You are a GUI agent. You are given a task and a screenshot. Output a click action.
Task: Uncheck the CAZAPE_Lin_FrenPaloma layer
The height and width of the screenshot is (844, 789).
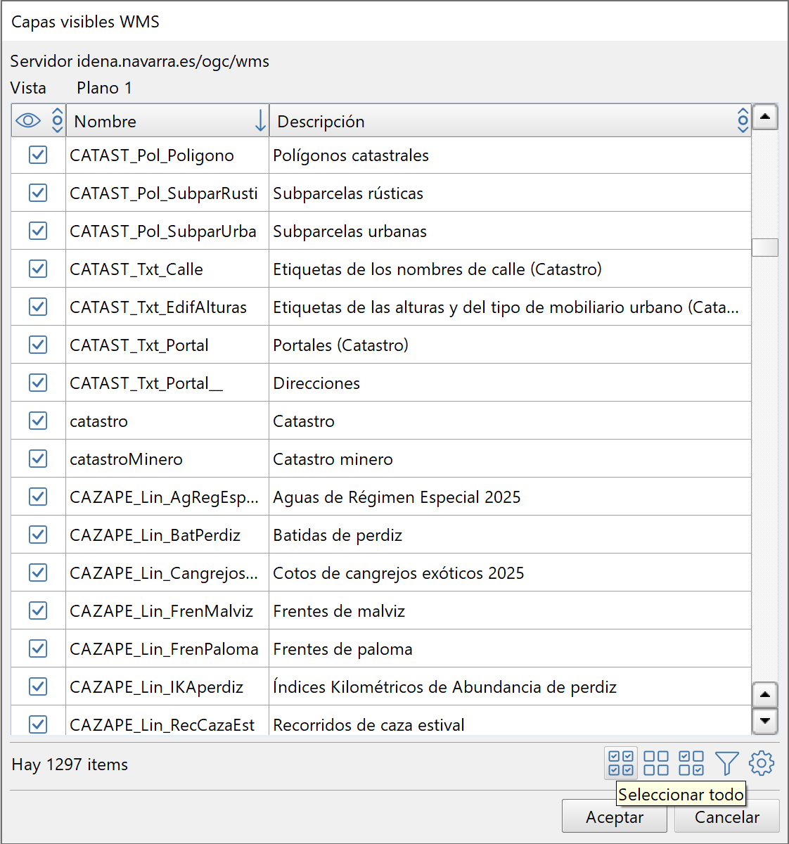37,648
